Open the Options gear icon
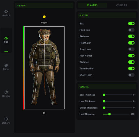139x137 pixels. (x=6, y=119)
